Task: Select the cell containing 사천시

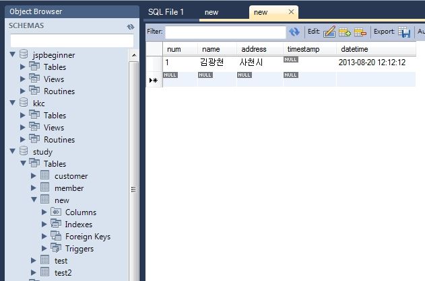Action: (260, 63)
